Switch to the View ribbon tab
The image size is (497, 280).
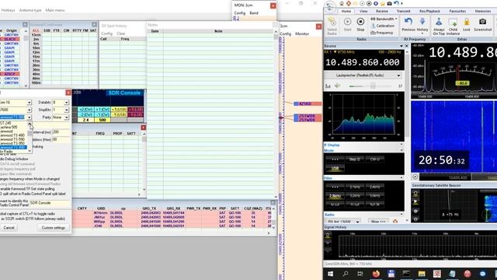363,11
